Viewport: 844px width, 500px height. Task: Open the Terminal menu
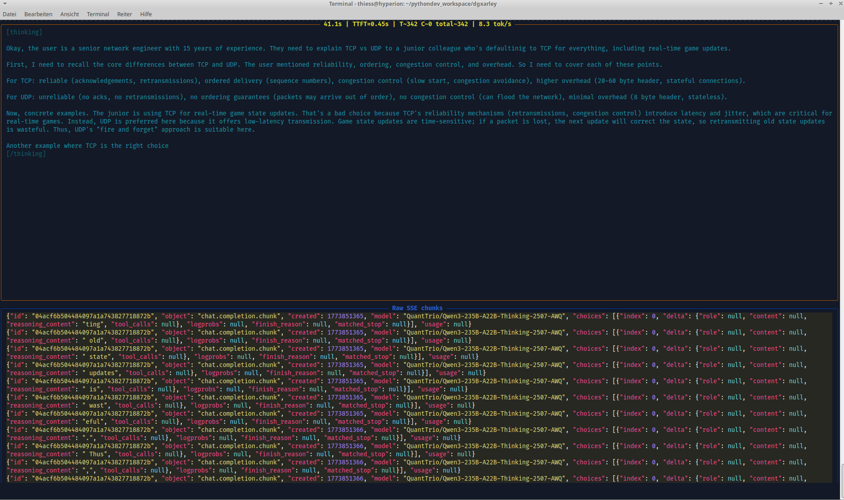[x=98, y=14]
